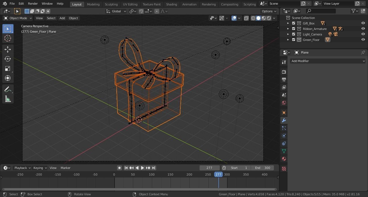Toggle X-ray view in viewport header
The height and width of the screenshot is (197, 368).
246,18
